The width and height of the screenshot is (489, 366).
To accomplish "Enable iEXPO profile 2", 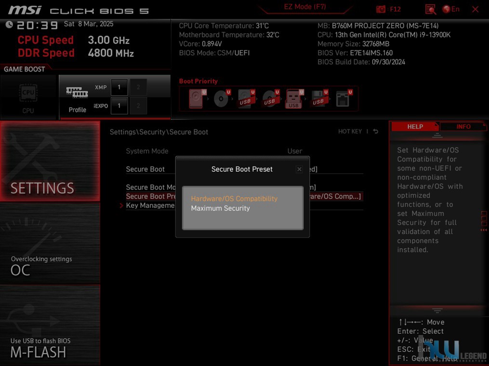I will pyautogui.click(x=138, y=106).
